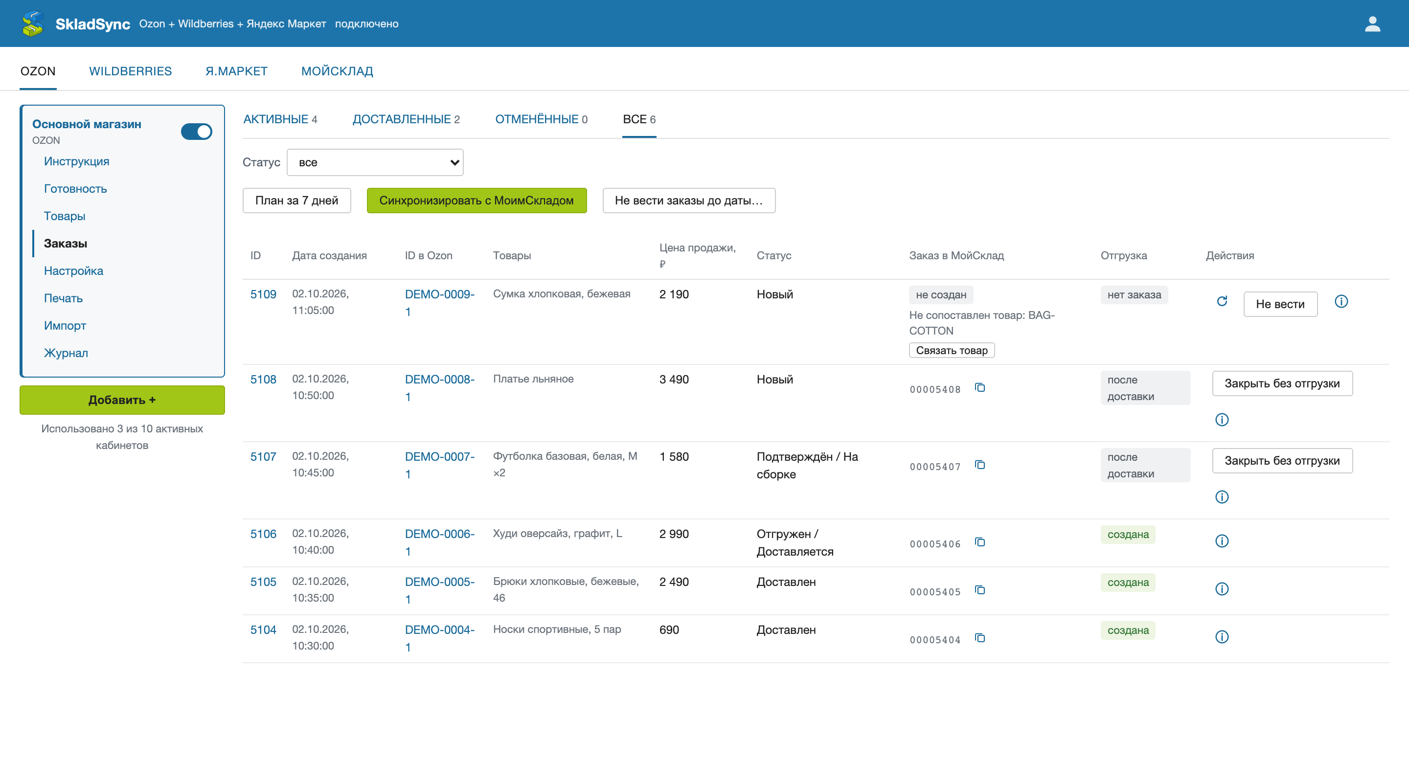Click the SkladSync logo icon
The image size is (1409, 763).
pos(32,23)
